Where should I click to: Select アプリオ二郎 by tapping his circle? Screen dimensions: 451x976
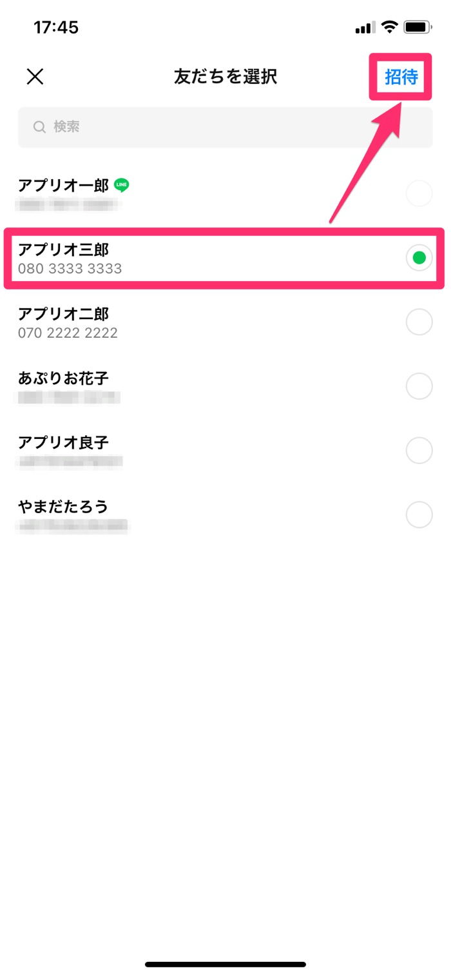click(419, 322)
